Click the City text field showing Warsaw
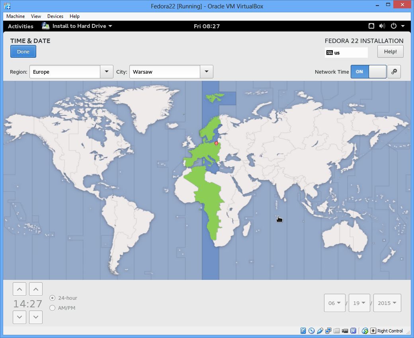This screenshot has width=414, height=338. click(x=164, y=72)
